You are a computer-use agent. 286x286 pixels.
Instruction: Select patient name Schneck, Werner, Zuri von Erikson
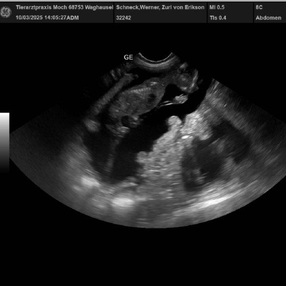pyautogui.click(x=160, y=7)
